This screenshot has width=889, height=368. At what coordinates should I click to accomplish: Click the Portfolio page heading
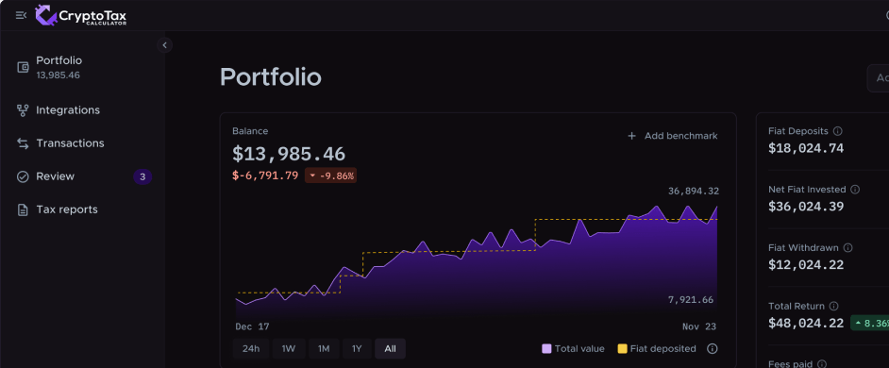click(x=271, y=77)
